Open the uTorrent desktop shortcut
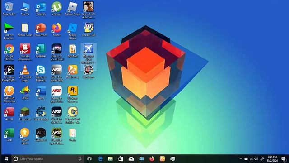Viewport: 289px width, 163px height. (x=56, y=9)
